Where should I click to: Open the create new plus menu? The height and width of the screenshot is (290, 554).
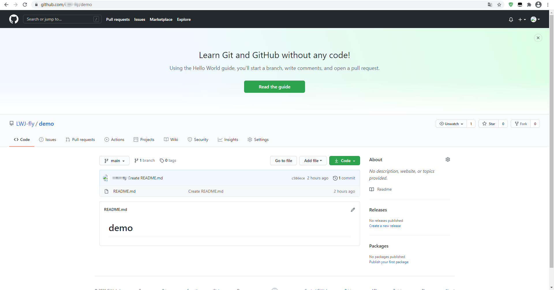pos(522,19)
